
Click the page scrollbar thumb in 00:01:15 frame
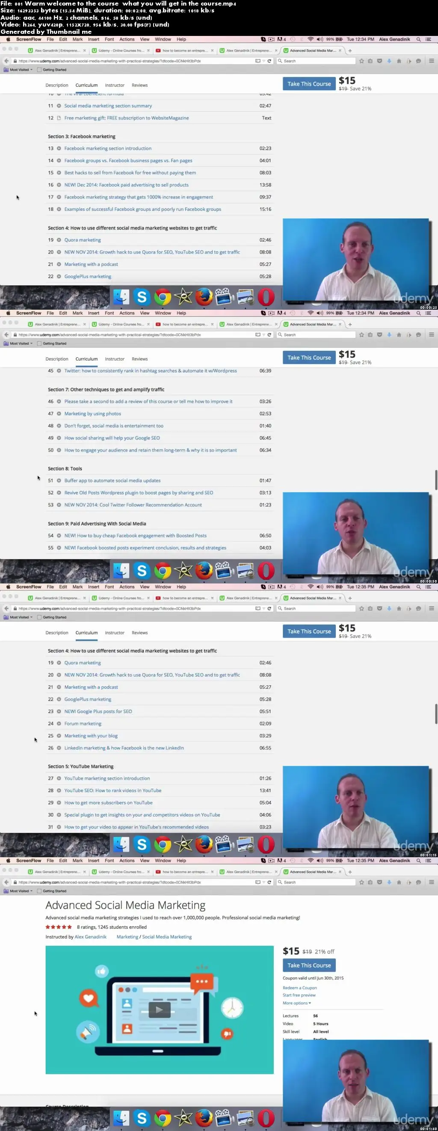pos(436,714)
